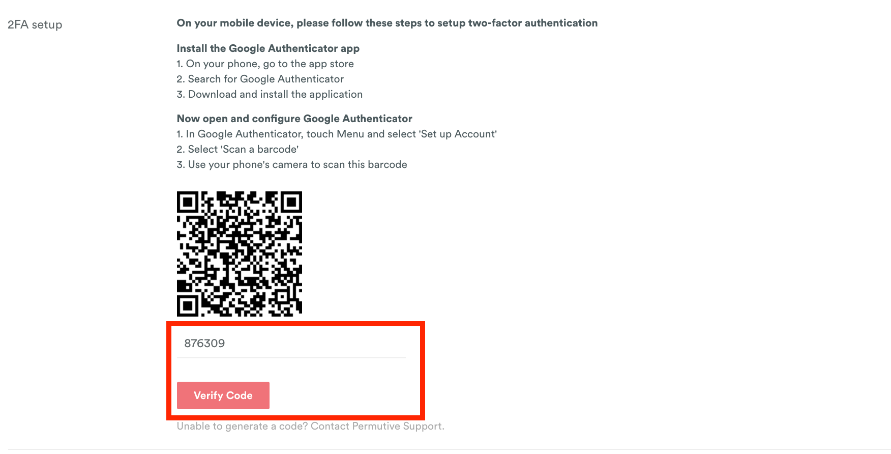Click step 'Search for Google Authenticator'
The width and height of the screenshot is (891, 454).
pyautogui.click(x=260, y=79)
